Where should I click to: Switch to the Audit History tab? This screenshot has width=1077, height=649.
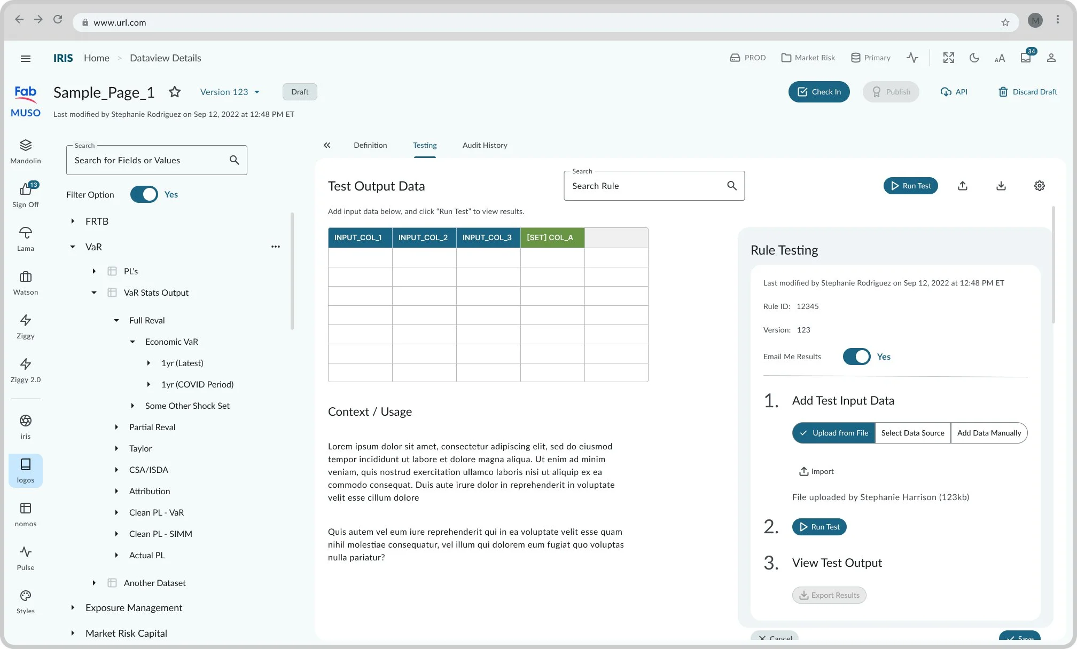(x=485, y=145)
